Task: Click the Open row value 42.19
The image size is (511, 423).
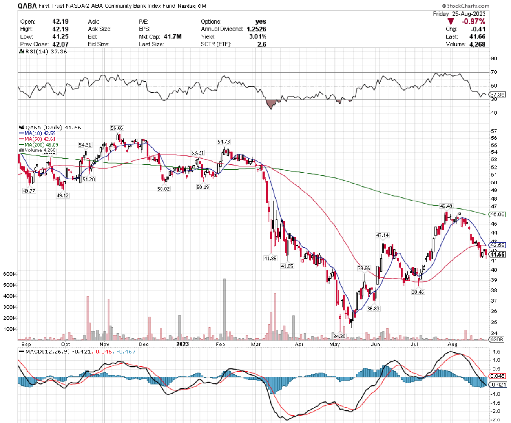Action: pos(60,22)
